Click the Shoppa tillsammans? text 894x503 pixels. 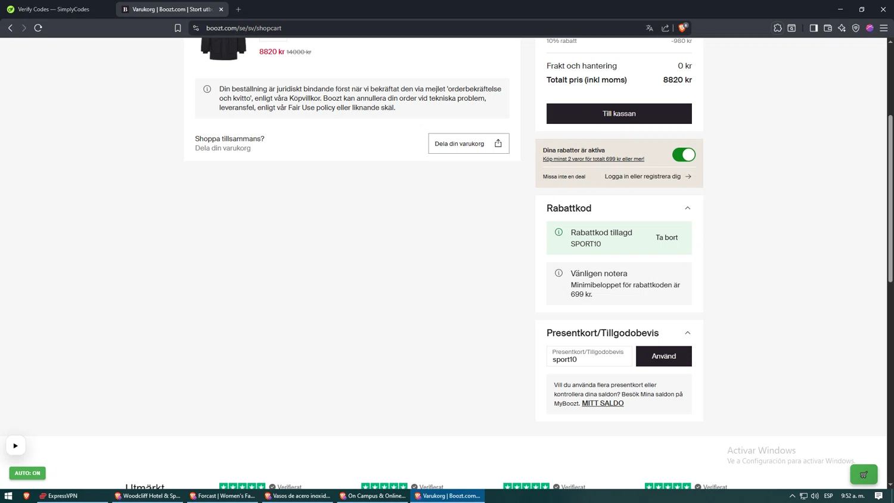tap(229, 139)
